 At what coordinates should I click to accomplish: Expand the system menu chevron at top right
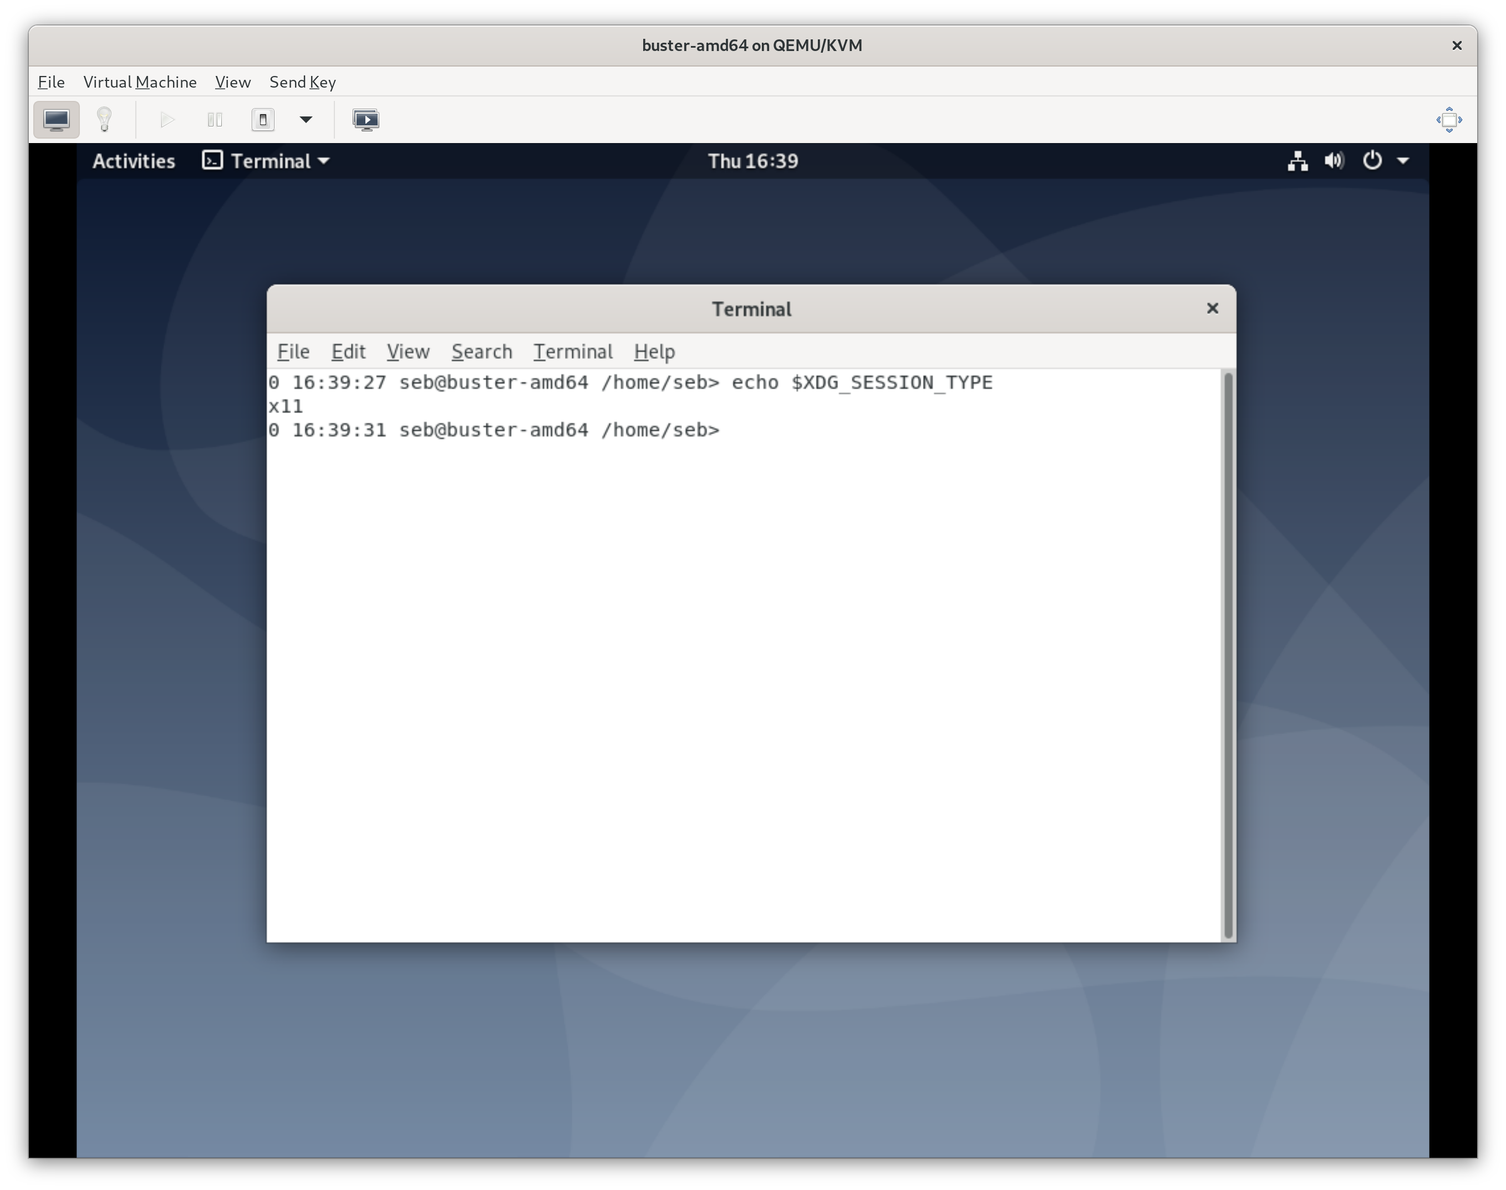(x=1403, y=161)
